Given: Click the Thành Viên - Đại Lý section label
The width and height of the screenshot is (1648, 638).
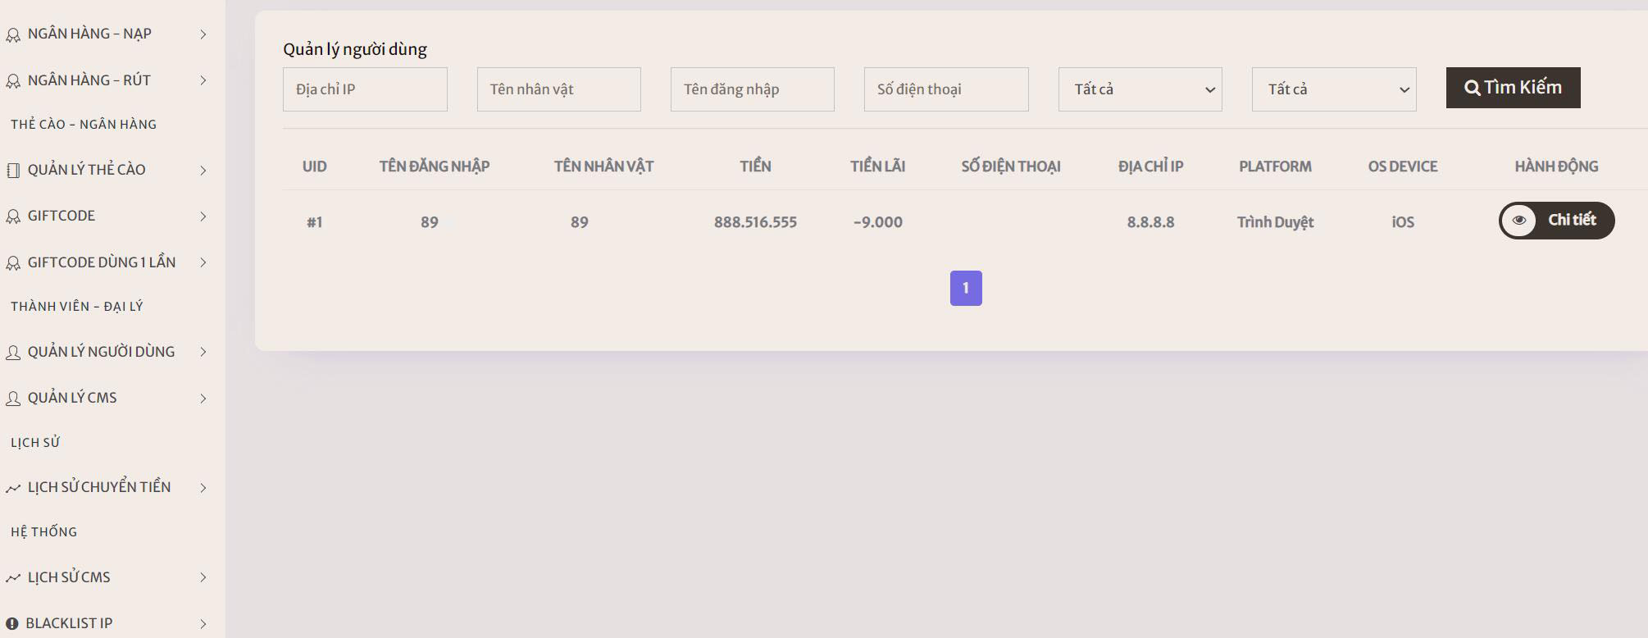Looking at the screenshot, I should click(x=77, y=307).
